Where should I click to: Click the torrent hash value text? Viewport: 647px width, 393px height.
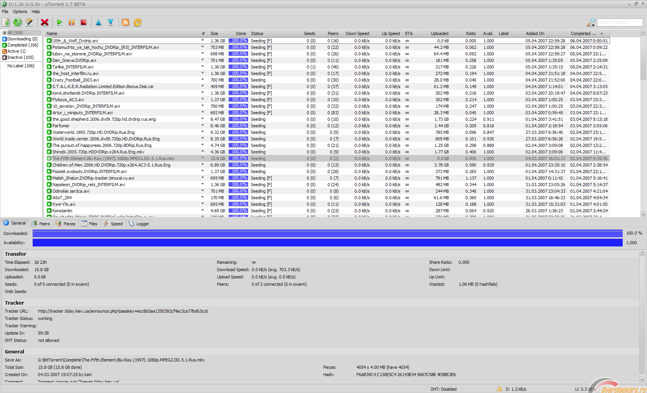coord(406,375)
